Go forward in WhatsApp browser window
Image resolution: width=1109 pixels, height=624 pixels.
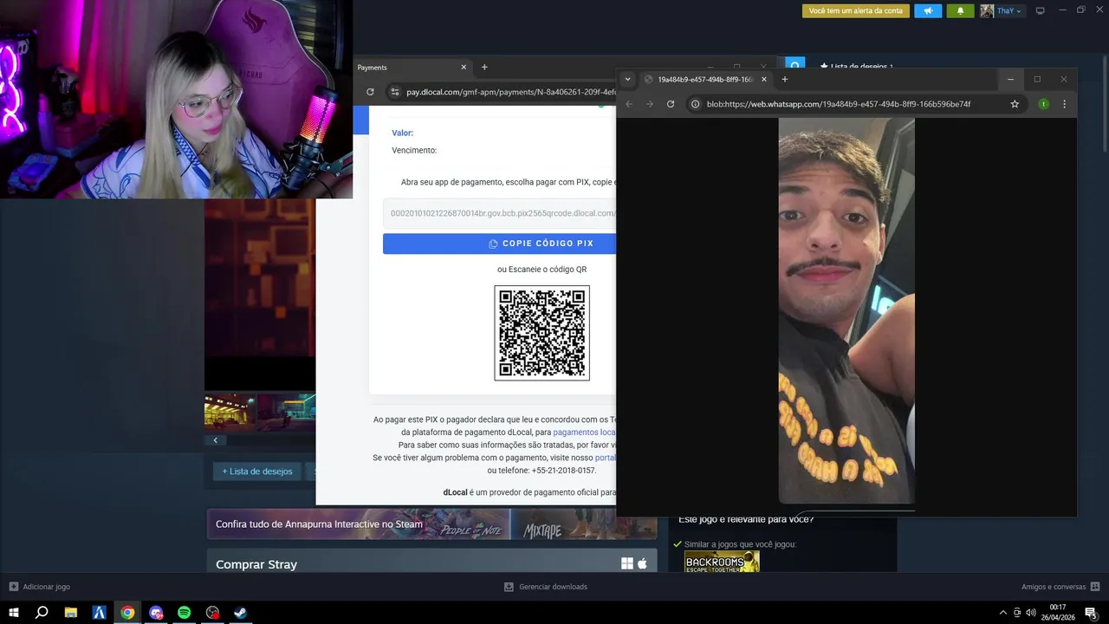(650, 104)
